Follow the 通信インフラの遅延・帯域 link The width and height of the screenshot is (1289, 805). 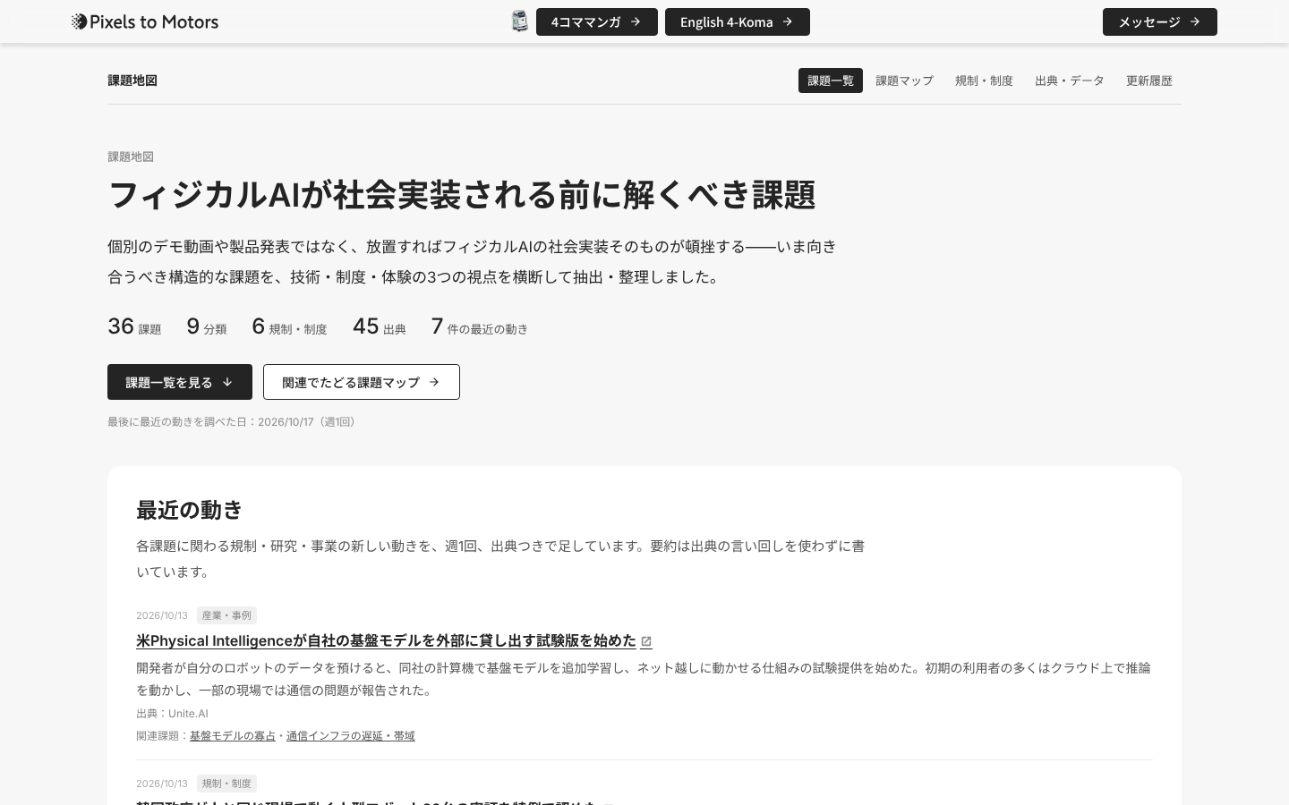coord(351,735)
